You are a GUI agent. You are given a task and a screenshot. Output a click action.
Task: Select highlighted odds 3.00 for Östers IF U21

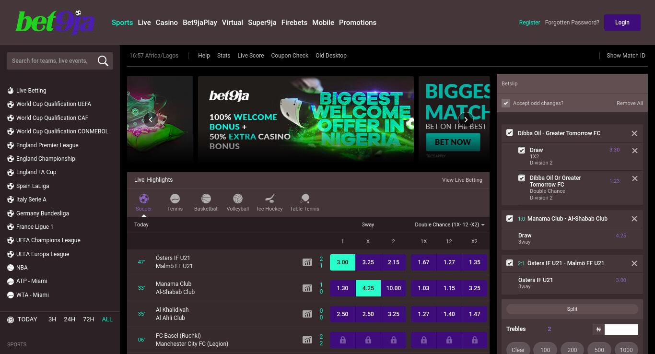[342, 262]
